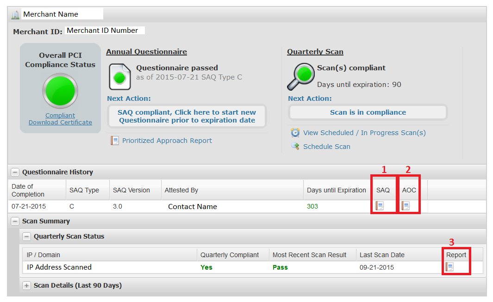Screen dimensions: 493x302
Task: Click the Merchant Name field
Action: [x=62, y=14]
